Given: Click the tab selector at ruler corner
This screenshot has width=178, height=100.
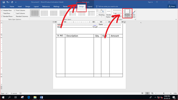Looking at the screenshot, I should [2, 22].
